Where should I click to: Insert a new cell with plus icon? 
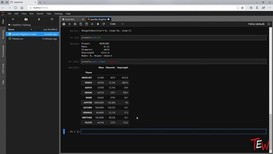(70, 24)
